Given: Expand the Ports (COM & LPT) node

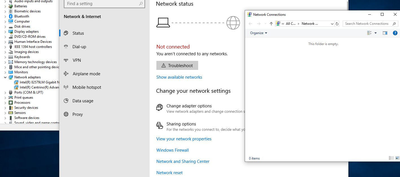Looking at the screenshot, I should click(5, 92).
